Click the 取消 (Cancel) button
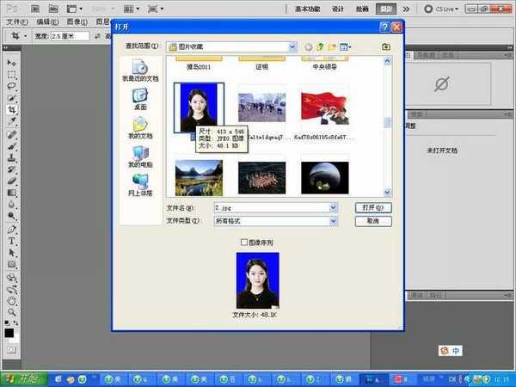The height and width of the screenshot is (387, 516). tap(372, 221)
